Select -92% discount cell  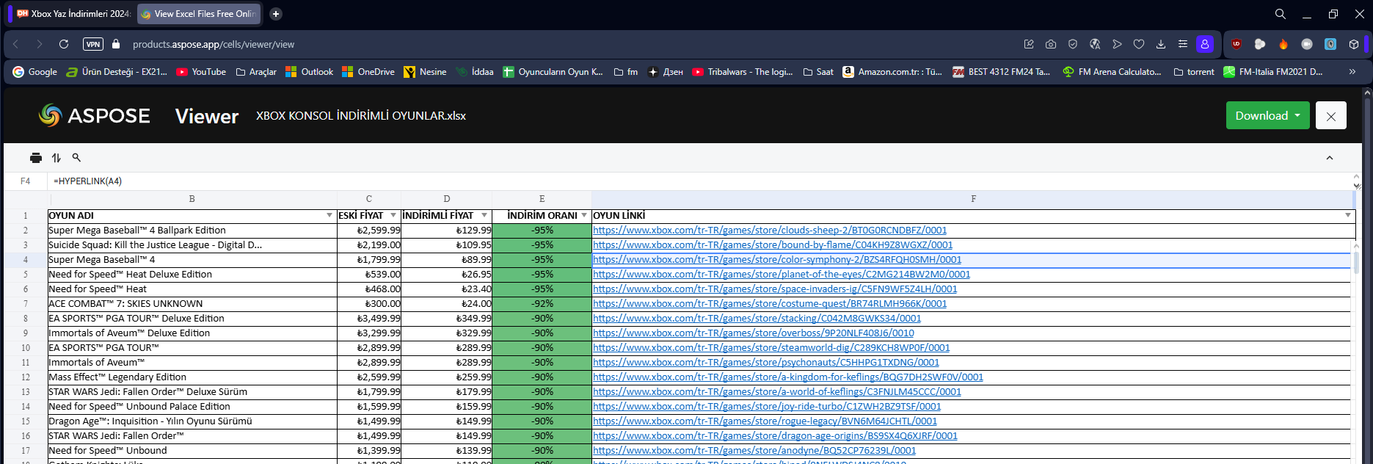pyautogui.click(x=542, y=304)
